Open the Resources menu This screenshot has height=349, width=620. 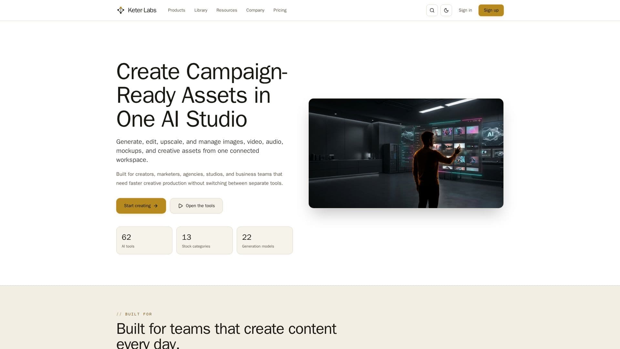coord(227,10)
